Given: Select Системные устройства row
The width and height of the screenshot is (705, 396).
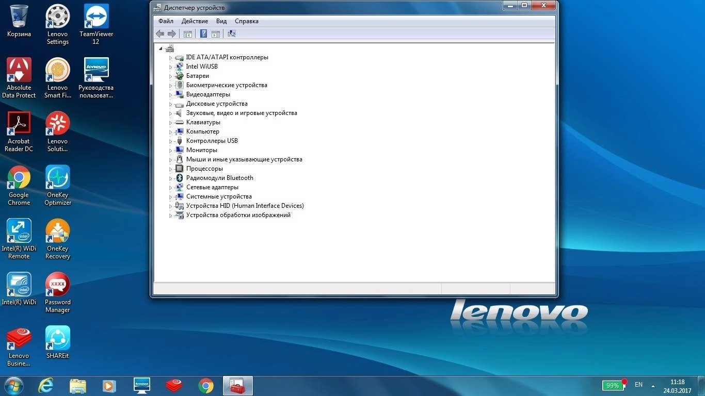Looking at the screenshot, I should click(219, 196).
